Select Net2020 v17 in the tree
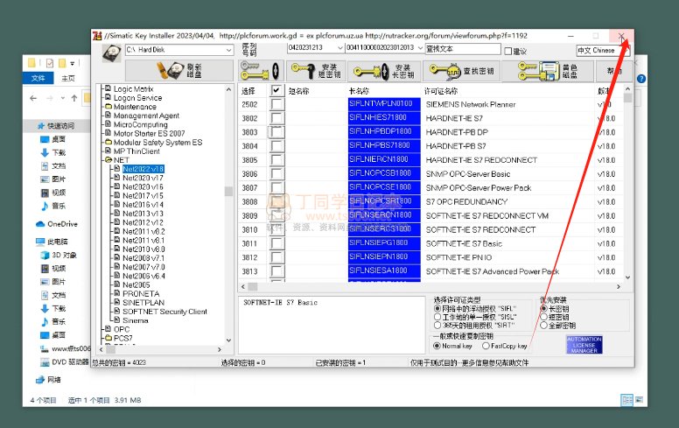Viewport: 679px width, 428px height. click(143, 178)
